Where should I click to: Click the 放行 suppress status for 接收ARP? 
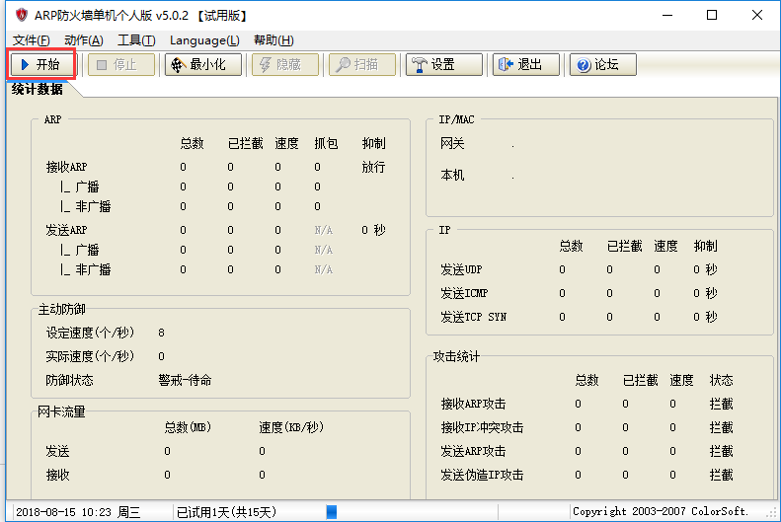click(x=373, y=167)
